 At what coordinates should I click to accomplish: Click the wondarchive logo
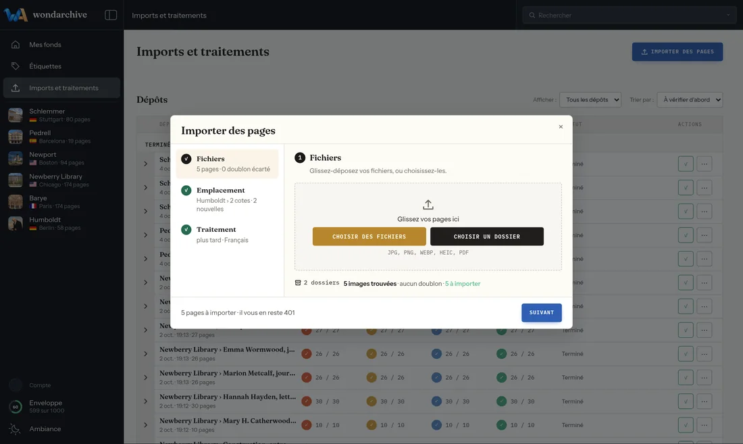point(45,15)
